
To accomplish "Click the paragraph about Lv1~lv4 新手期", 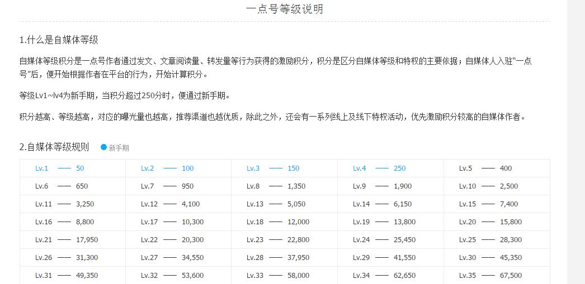I will click(125, 95).
